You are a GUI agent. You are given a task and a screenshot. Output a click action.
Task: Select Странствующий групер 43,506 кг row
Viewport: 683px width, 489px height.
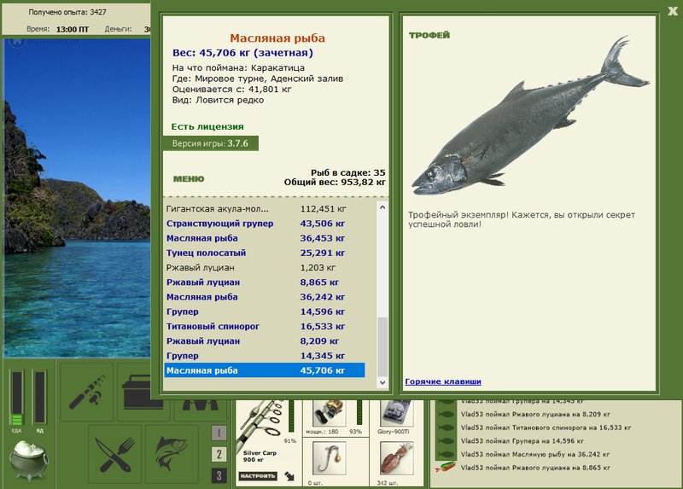(x=265, y=224)
